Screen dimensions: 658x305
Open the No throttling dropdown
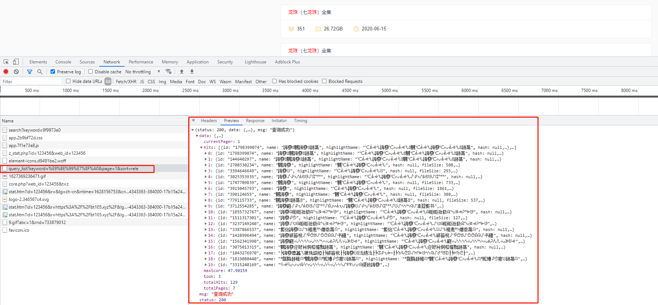point(143,72)
